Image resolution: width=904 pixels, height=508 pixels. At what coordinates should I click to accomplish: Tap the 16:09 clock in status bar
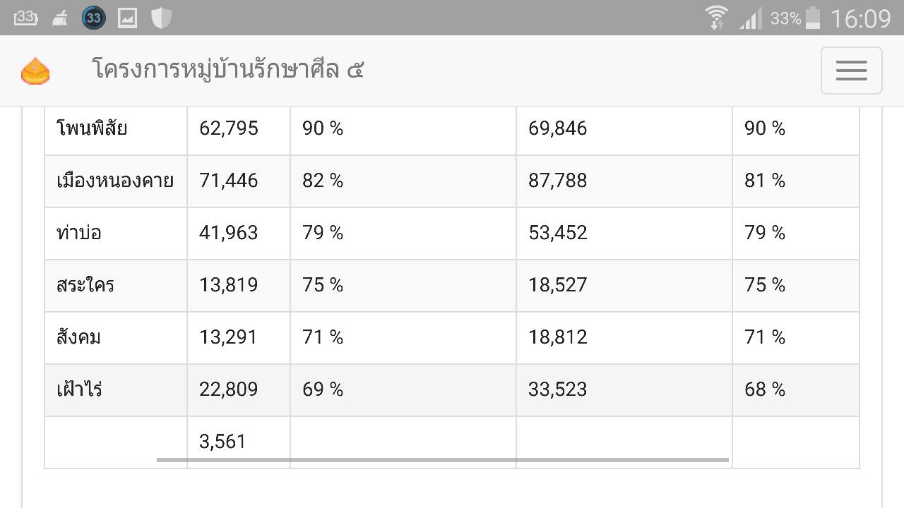(861, 18)
